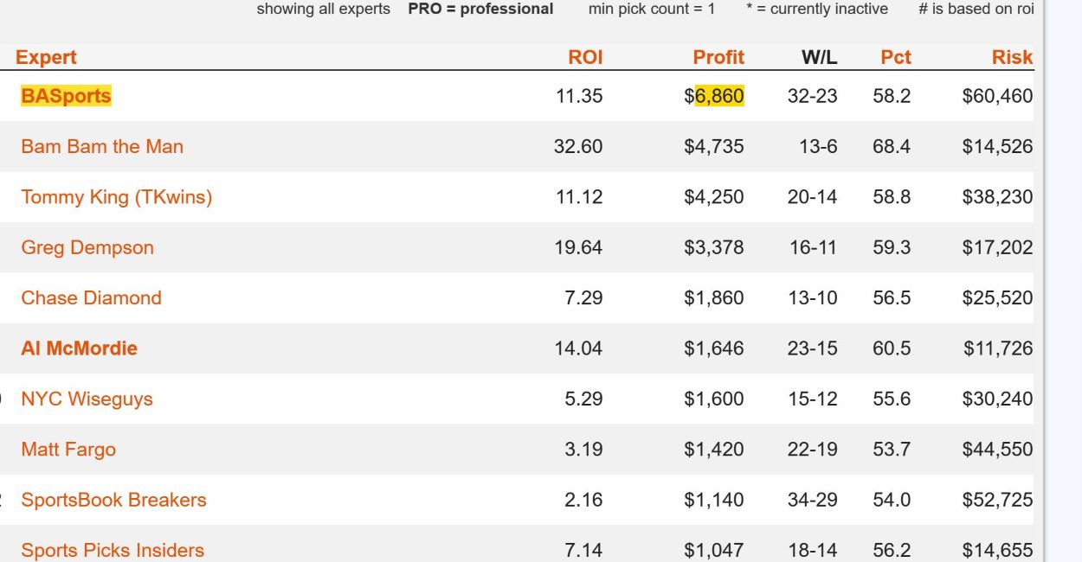Viewport: 1082px width, 562px height.
Task: Open Matt Fargo expert link
Action: coord(68,450)
